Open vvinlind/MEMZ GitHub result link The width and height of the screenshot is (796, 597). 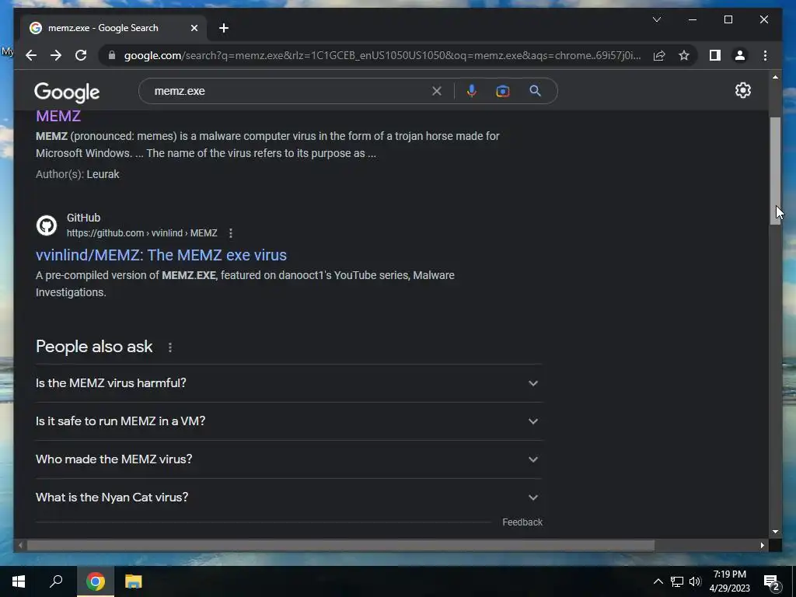coord(161,255)
